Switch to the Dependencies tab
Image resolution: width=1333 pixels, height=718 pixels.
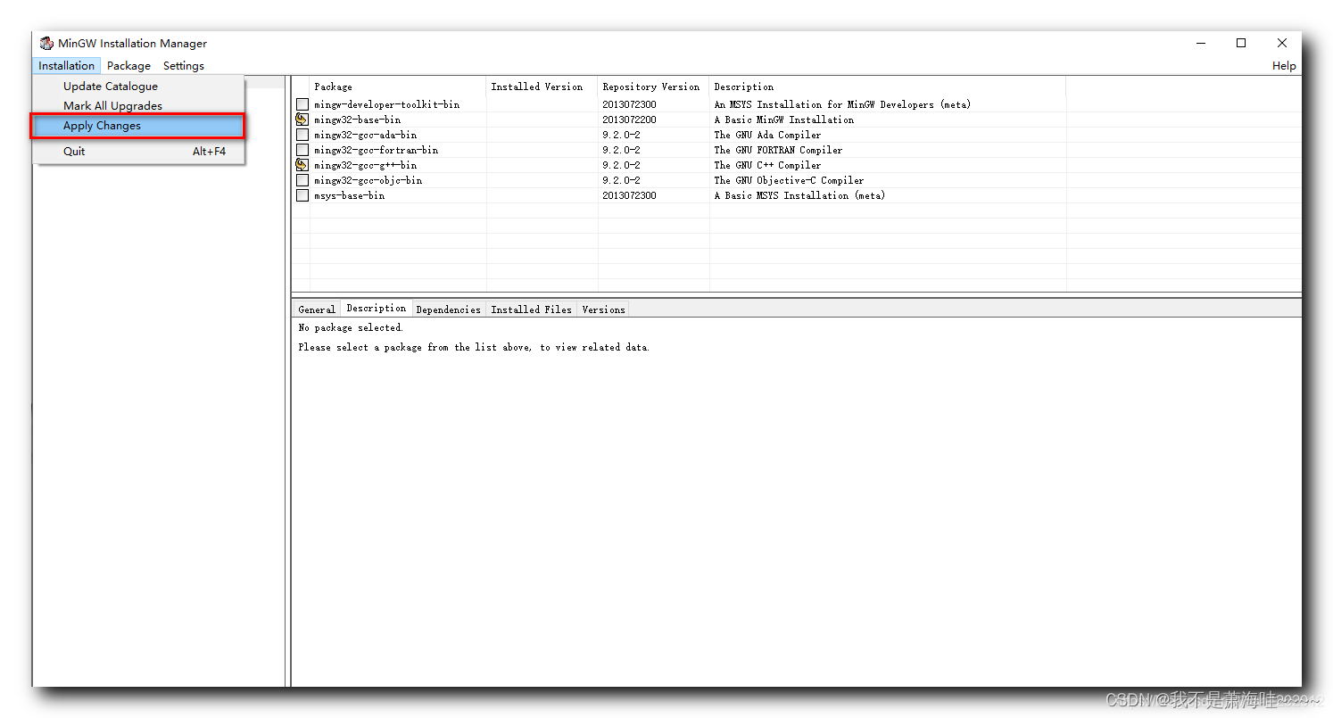[x=448, y=309]
